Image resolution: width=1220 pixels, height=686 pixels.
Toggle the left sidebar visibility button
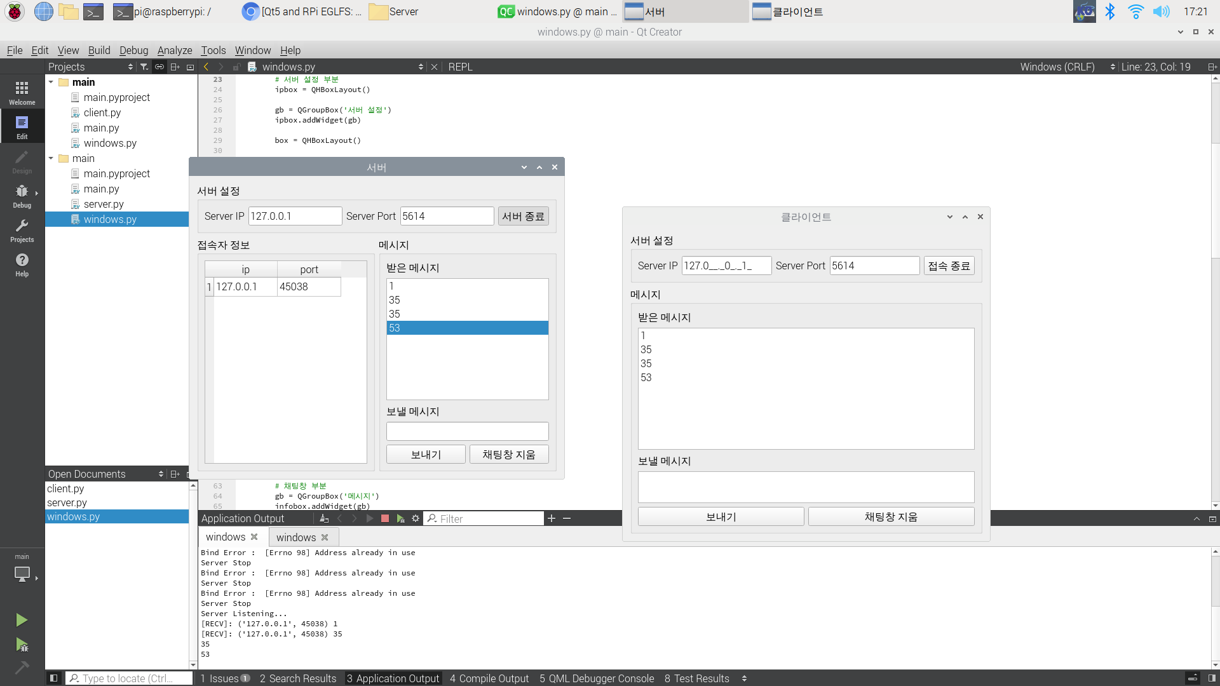click(x=54, y=678)
